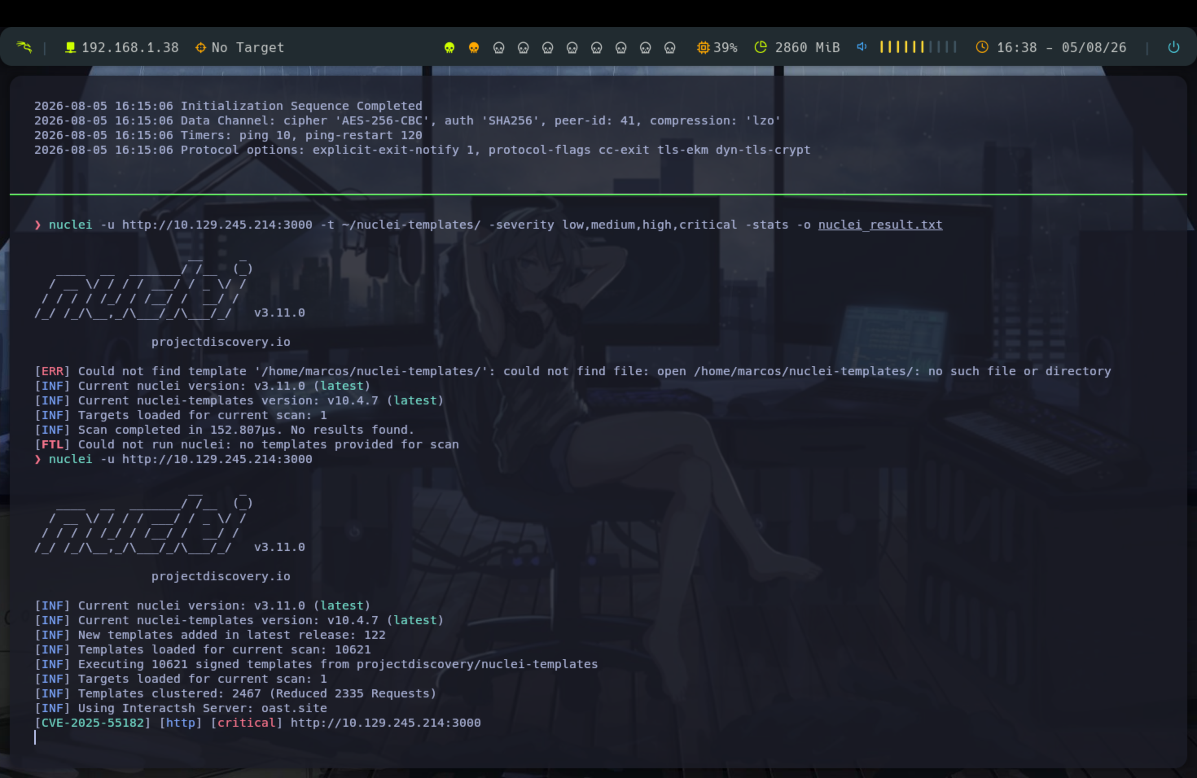
Task: Click "New templates added in latest release: 122"
Action: coord(210,635)
